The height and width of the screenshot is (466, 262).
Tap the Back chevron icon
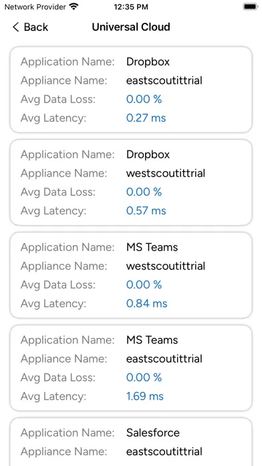pos(16,27)
